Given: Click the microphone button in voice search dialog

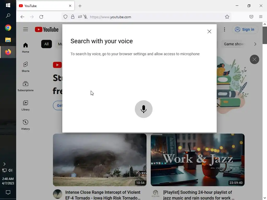Looking at the screenshot, I should (144, 109).
